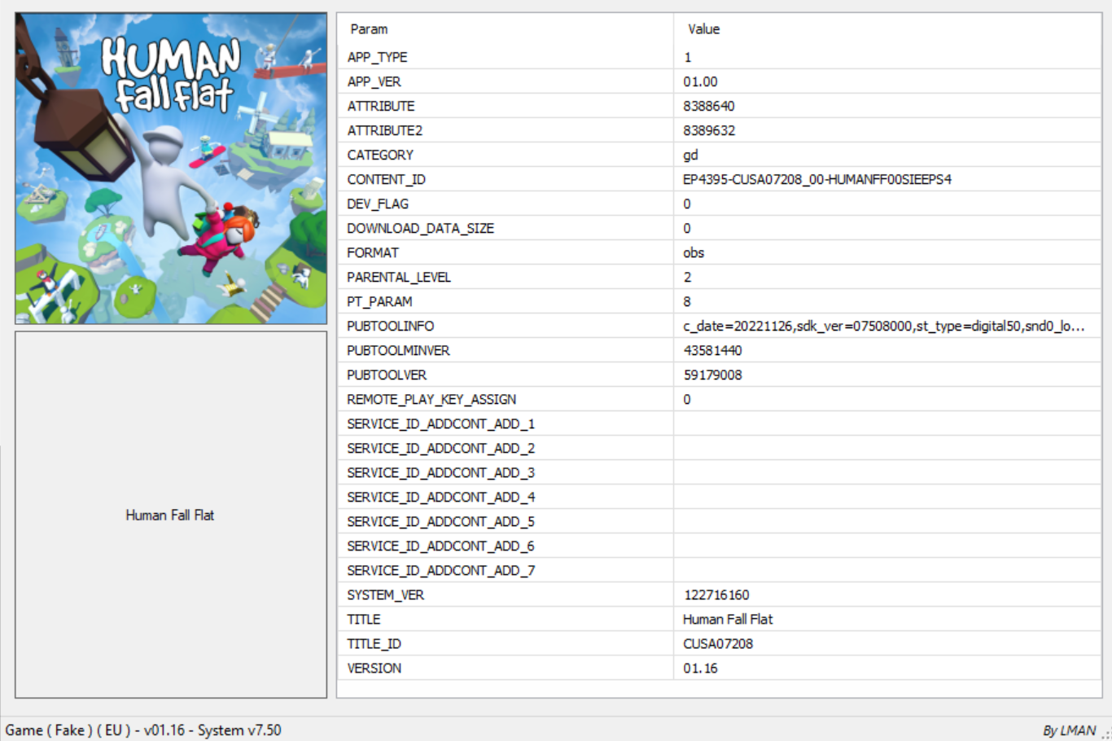
Task: Select the VERSION parameter cell
Action: tap(506, 668)
